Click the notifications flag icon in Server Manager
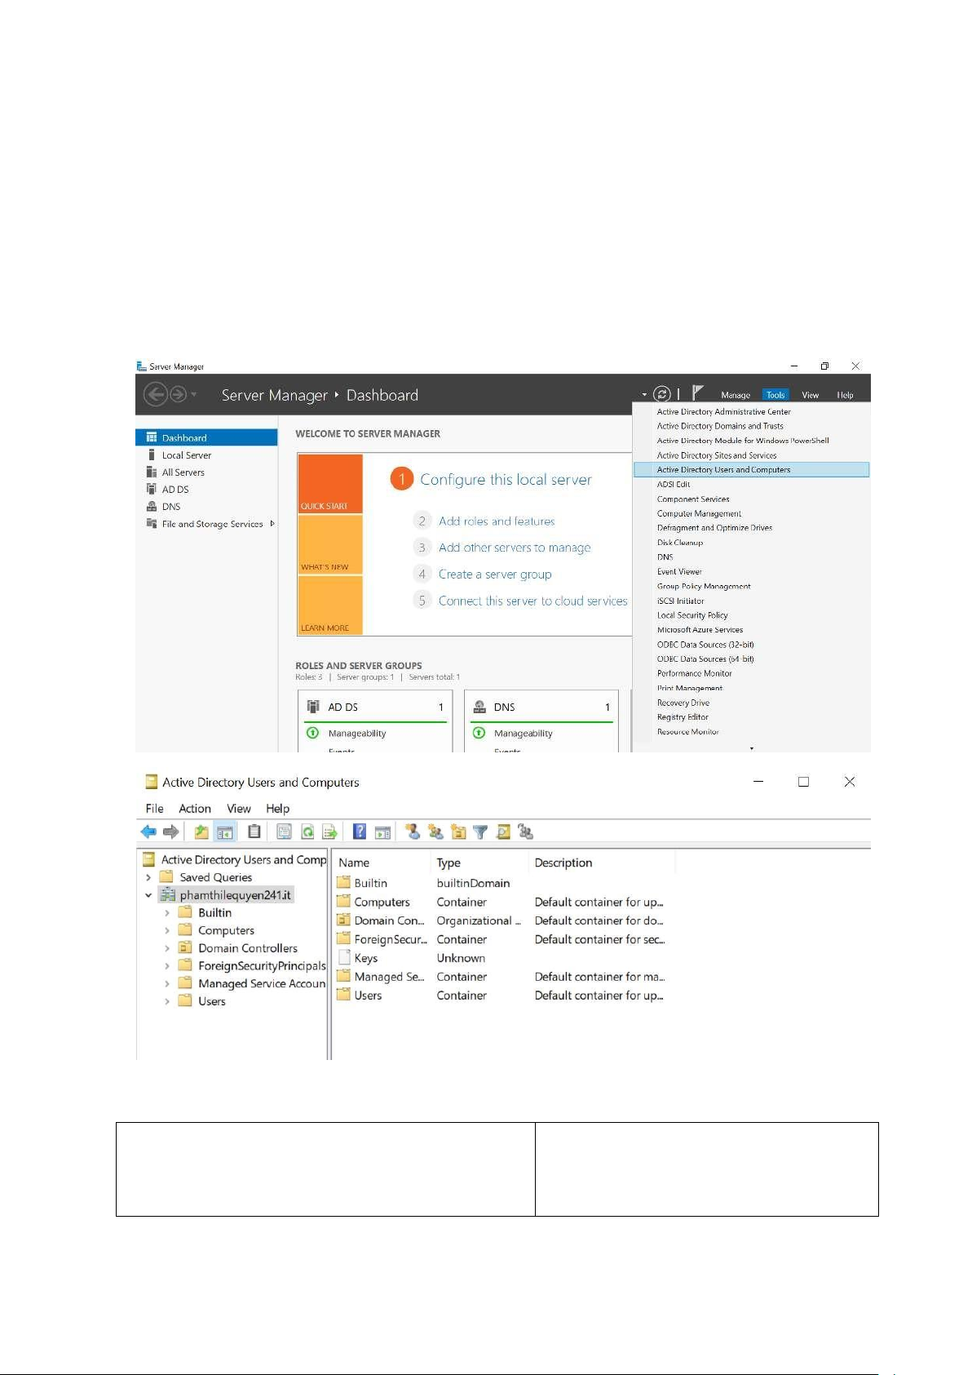This screenshot has height=1375, width=972. pos(697,393)
